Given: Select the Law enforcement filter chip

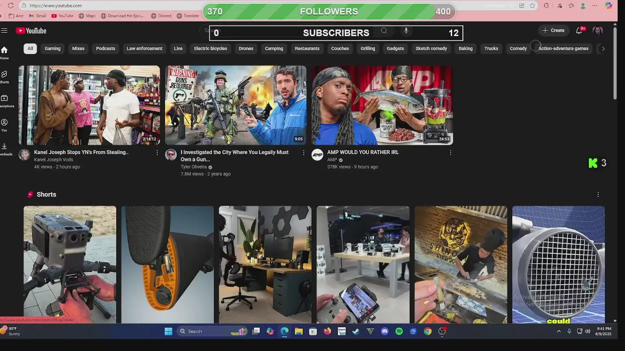Looking at the screenshot, I should (x=145, y=48).
